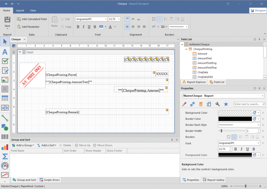This screenshot has width=267, height=189.
Task: Click the black Border Color swatch
Action: (235, 119)
